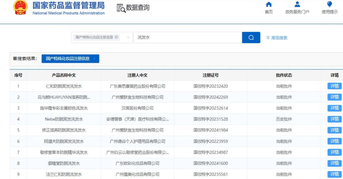Open 详情 for 施华蔻专彩去黄锁色洗发水

tap(335, 108)
